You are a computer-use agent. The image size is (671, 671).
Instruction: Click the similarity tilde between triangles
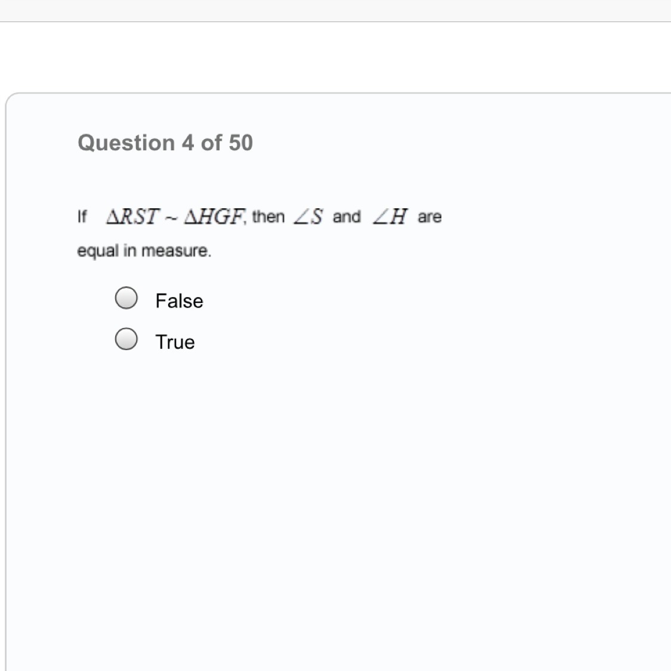click(171, 217)
